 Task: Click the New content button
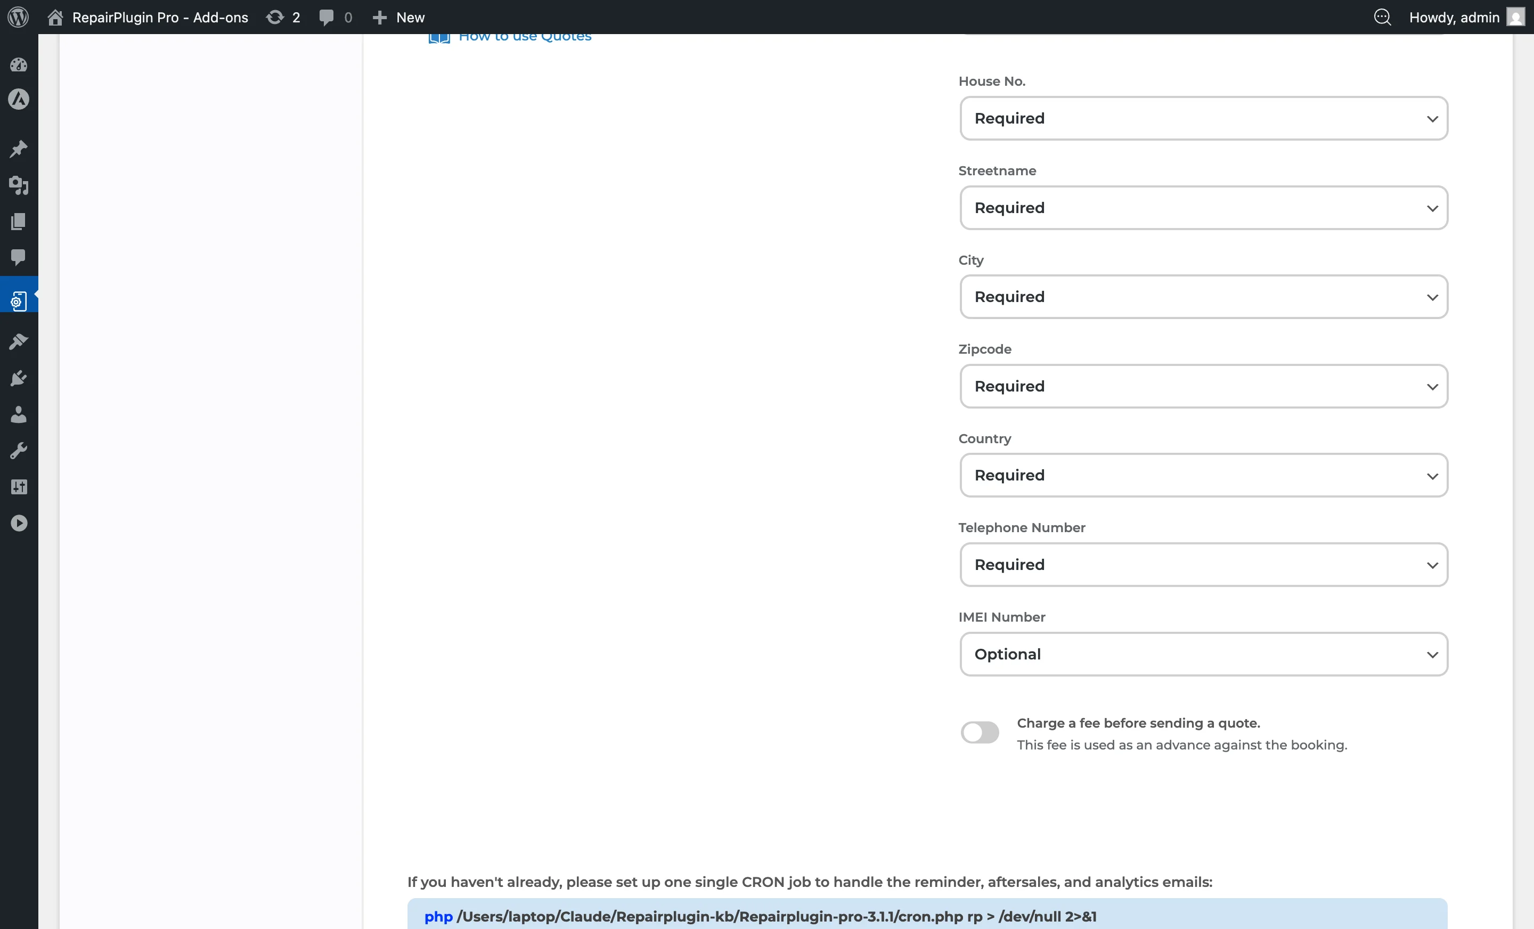pos(398,17)
